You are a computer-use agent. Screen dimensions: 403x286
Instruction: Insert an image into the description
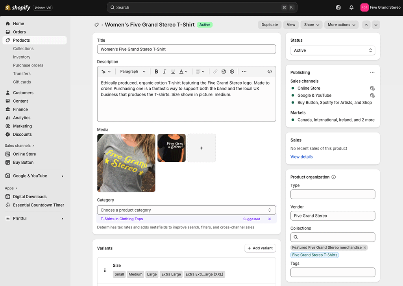(x=224, y=71)
